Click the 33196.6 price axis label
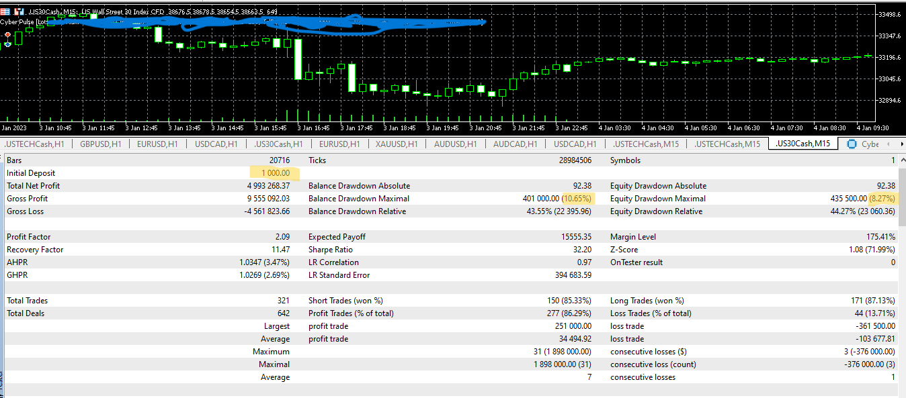The width and height of the screenshot is (906, 398). coord(890,58)
